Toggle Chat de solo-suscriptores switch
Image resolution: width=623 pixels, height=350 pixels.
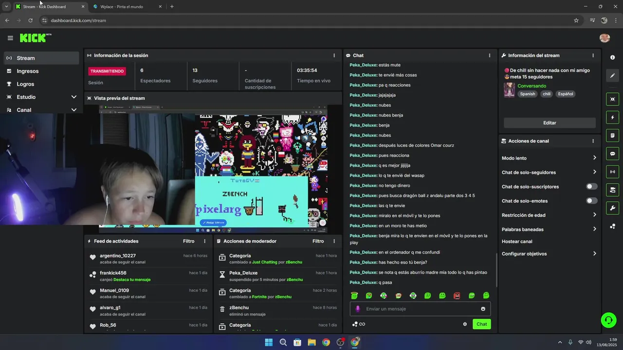pos(591,187)
